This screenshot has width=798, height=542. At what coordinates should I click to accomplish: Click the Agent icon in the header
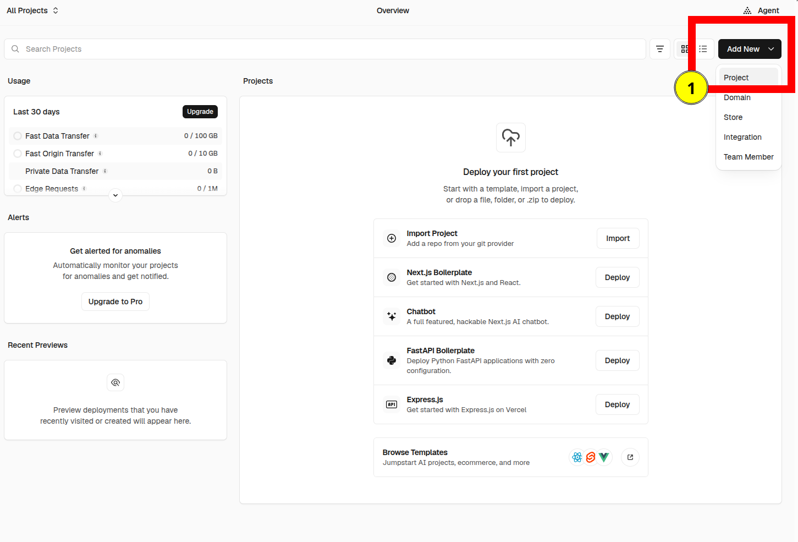click(747, 10)
